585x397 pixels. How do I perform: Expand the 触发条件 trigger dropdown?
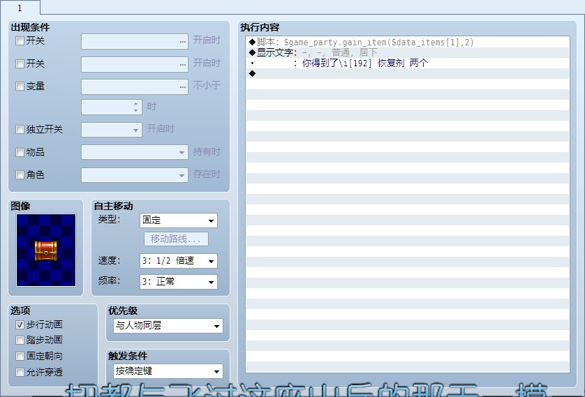[168, 371]
